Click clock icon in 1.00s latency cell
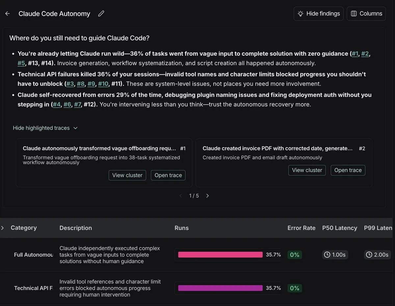The width and height of the screenshot is (395, 306). pyautogui.click(x=327, y=255)
